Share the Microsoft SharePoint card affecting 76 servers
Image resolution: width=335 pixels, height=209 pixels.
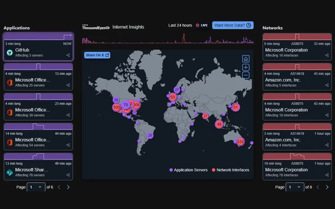click(68, 175)
